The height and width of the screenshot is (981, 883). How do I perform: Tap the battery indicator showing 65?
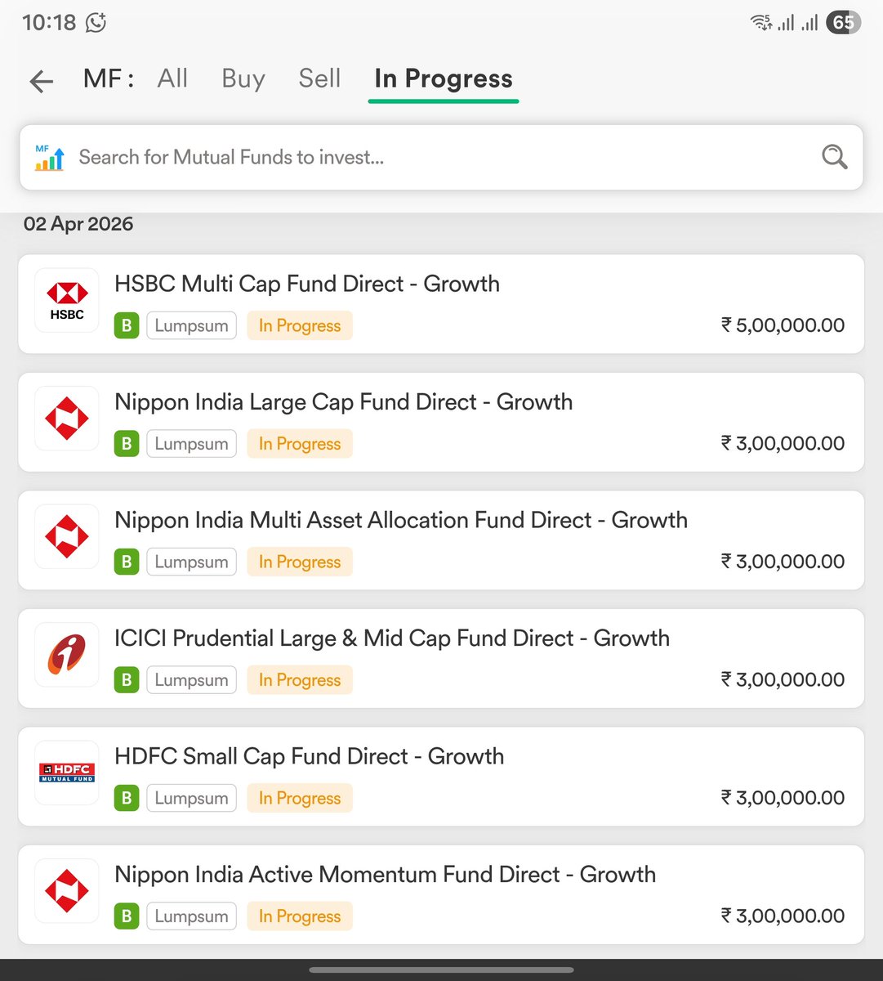(x=844, y=23)
